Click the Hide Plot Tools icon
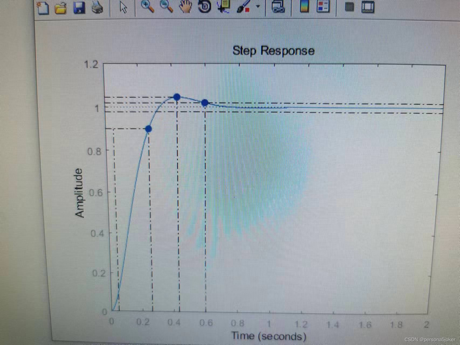Viewport: 460px width, 345px height. pos(349,7)
